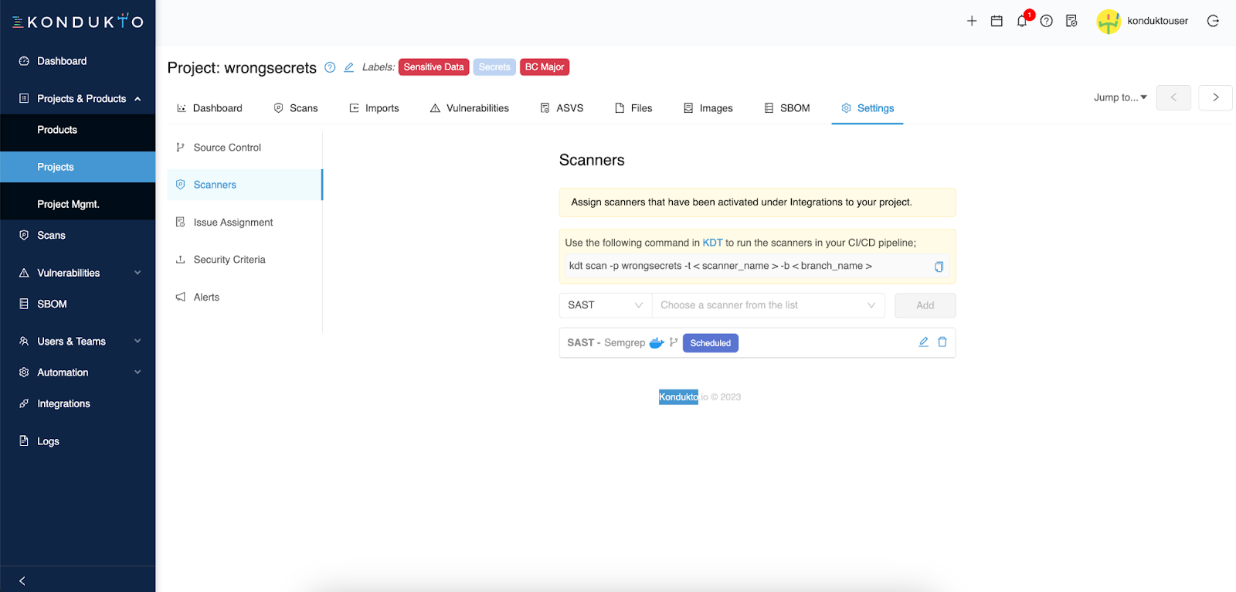
Task: Switch to project Scans tab
Action: point(296,108)
